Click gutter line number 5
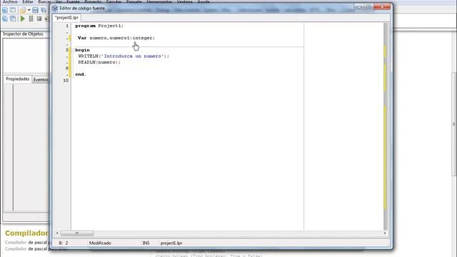Image resolution: width=457 pixels, height=257 pixels. (x=67, y=50)
